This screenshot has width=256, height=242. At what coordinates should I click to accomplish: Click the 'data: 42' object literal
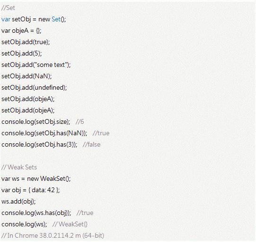click(43, 190)
